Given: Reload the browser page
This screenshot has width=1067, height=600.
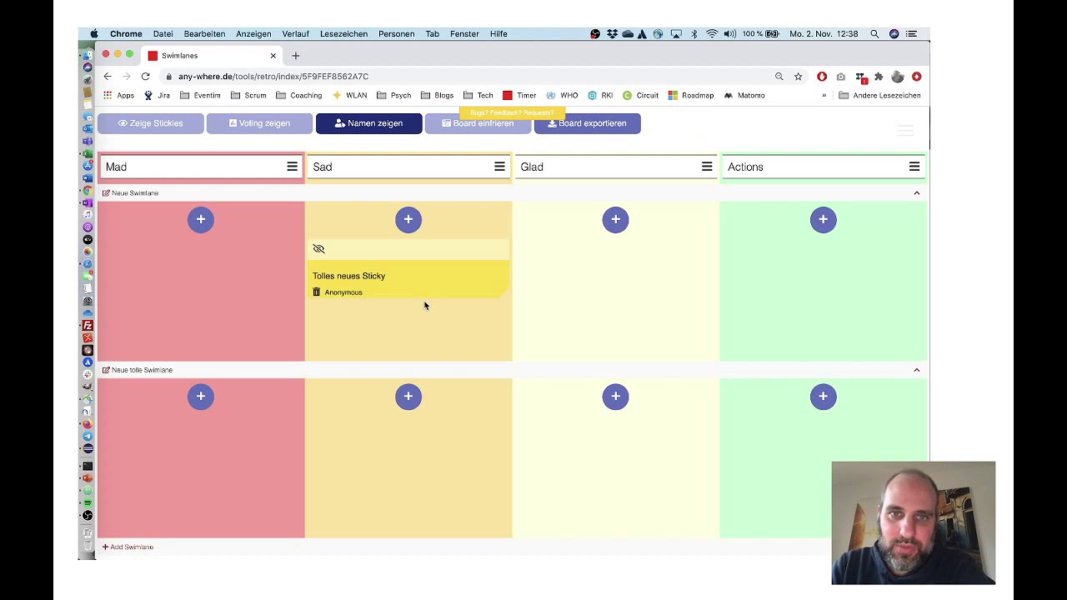Looking at the screenshot, I should click(145, 77).
